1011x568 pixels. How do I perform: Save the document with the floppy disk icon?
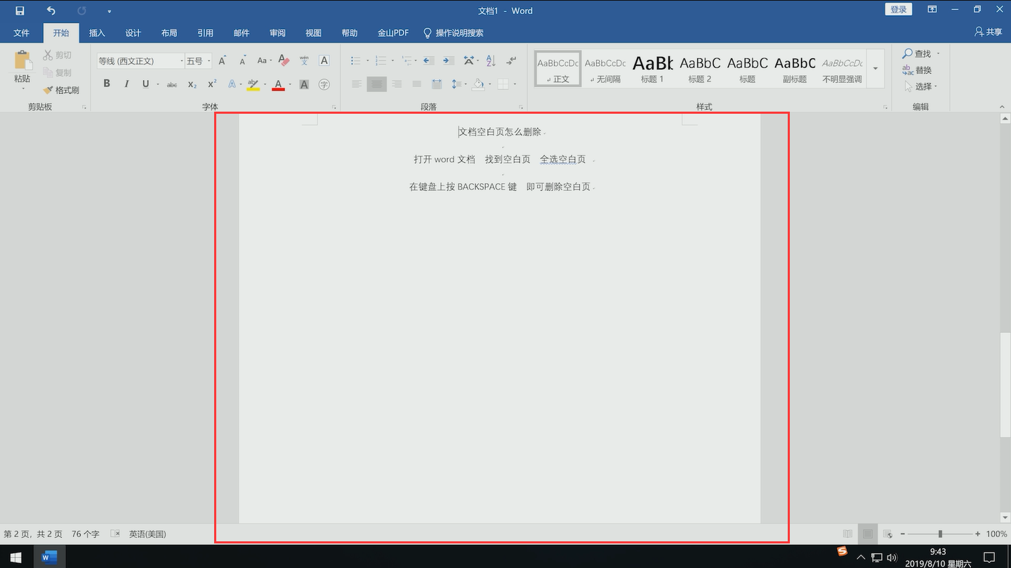(x=20, y=11)
